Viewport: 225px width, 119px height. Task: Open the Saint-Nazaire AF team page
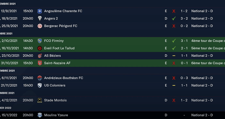tap(57, 63)
